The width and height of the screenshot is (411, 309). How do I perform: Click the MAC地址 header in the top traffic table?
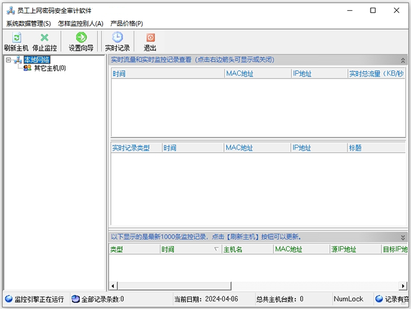258,74
